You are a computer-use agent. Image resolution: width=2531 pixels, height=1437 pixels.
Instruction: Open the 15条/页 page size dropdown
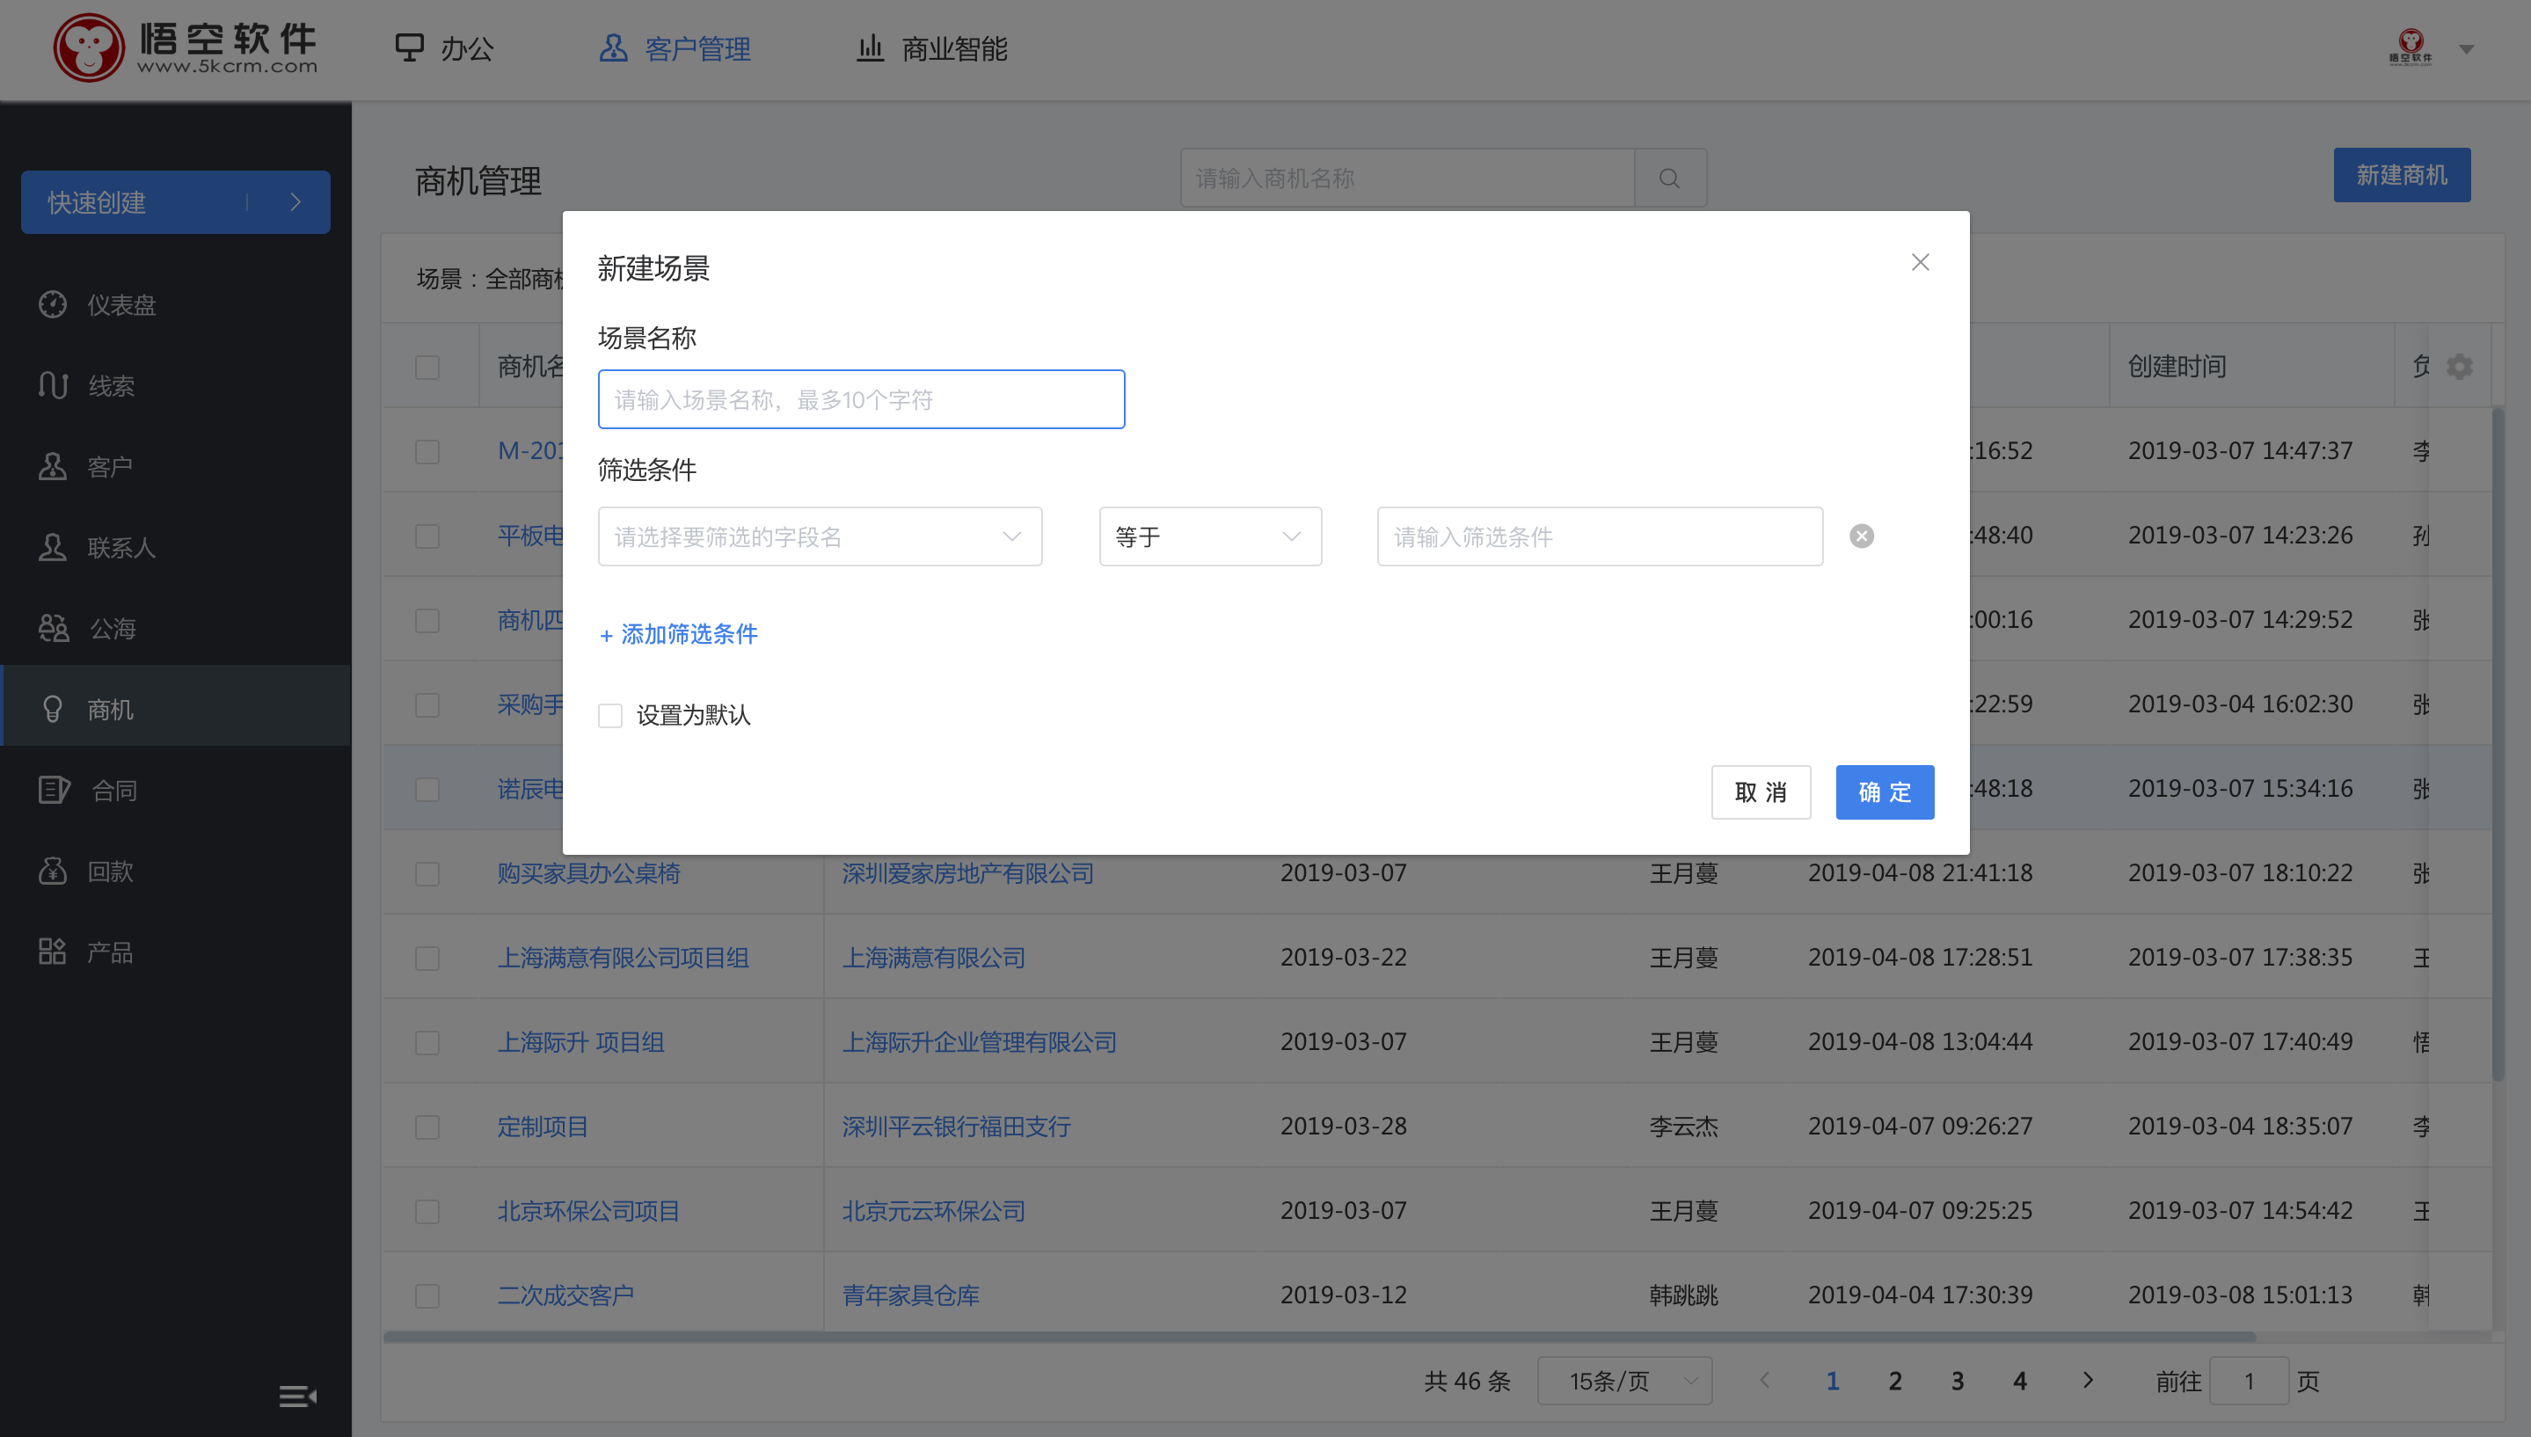coord(1625,1381)
